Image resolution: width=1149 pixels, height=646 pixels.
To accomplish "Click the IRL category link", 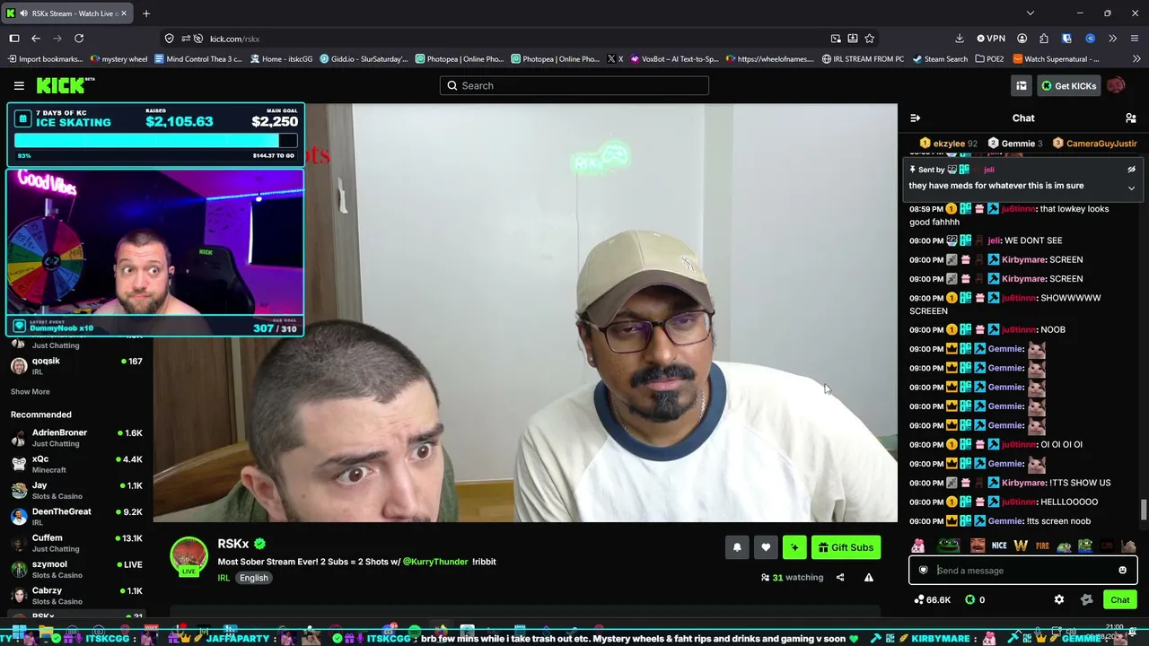I will tap(224, 578).
